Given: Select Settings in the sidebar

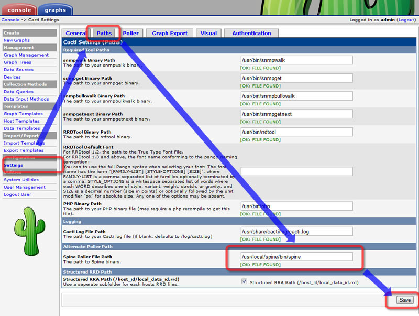Looking at the screenshot, I should pos(14,165).
